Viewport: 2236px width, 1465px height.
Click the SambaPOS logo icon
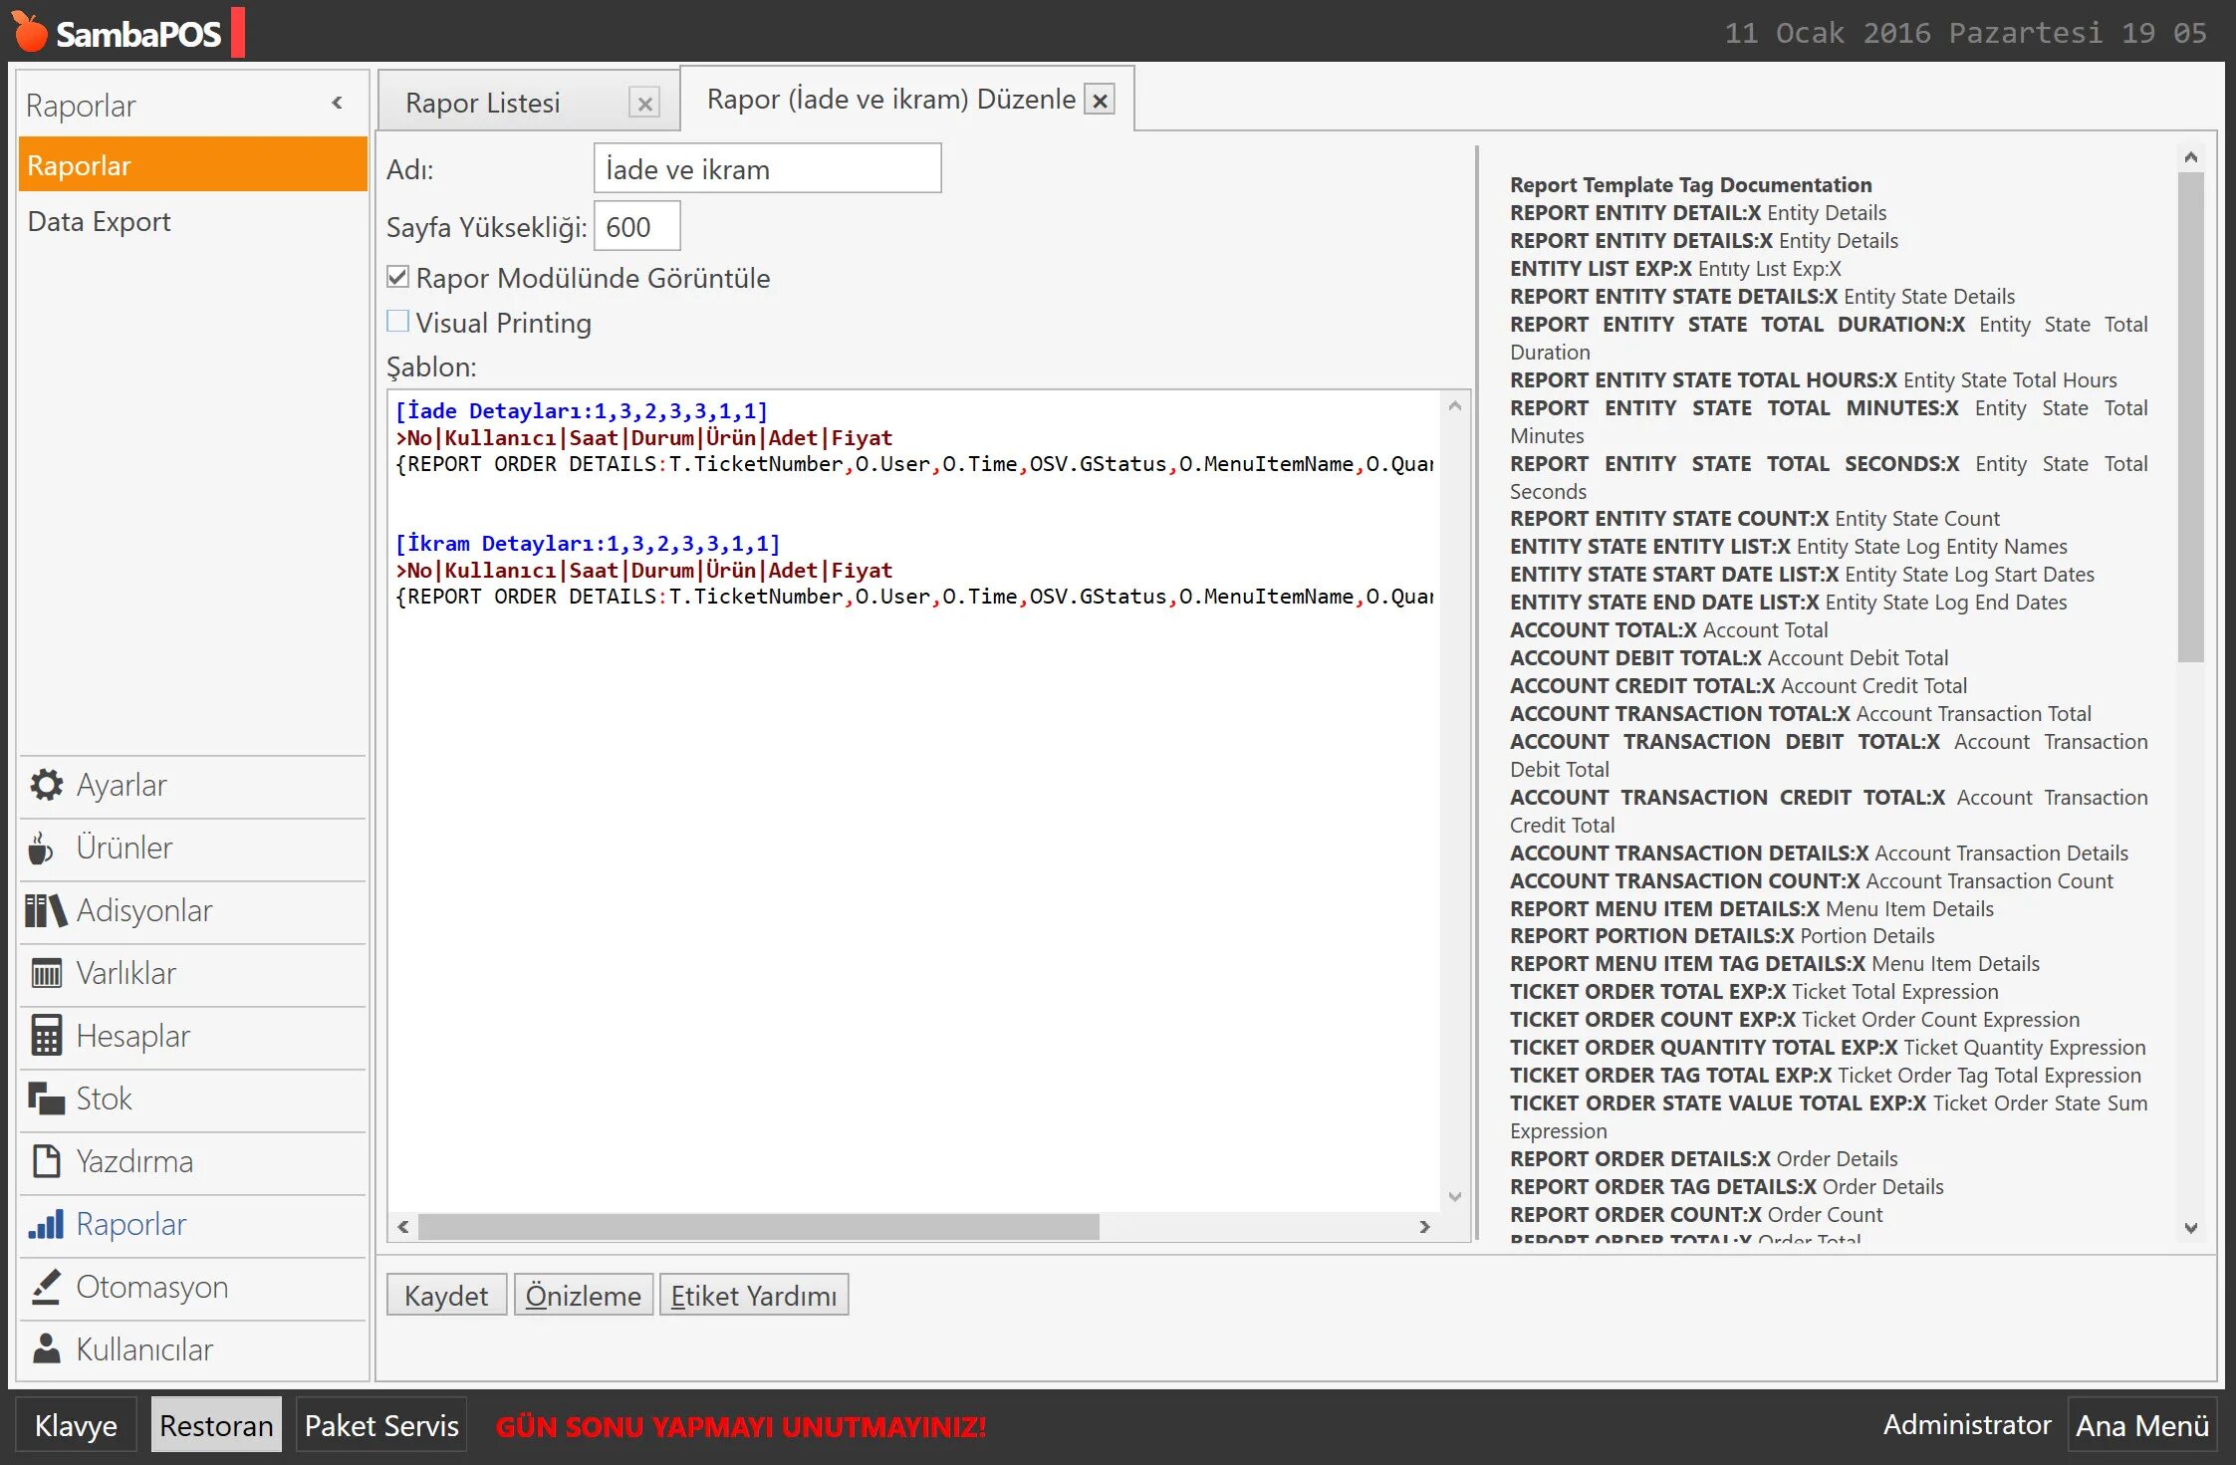tap(29, 32)
